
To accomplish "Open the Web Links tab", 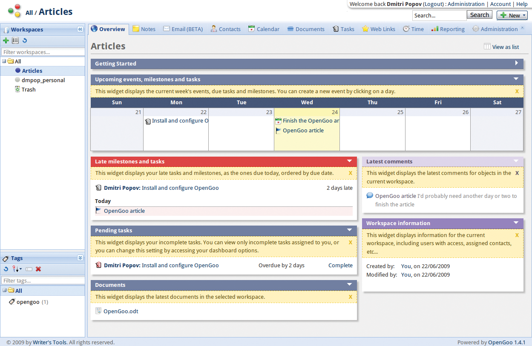I will point(379,29).
